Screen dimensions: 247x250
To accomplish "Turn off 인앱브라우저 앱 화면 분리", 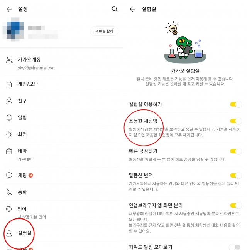I will 236,206.
